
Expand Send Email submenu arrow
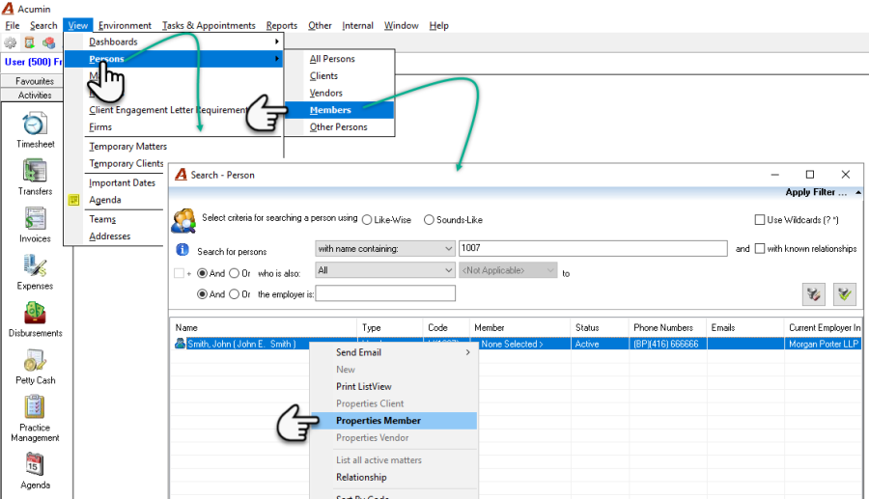[467, 352]
